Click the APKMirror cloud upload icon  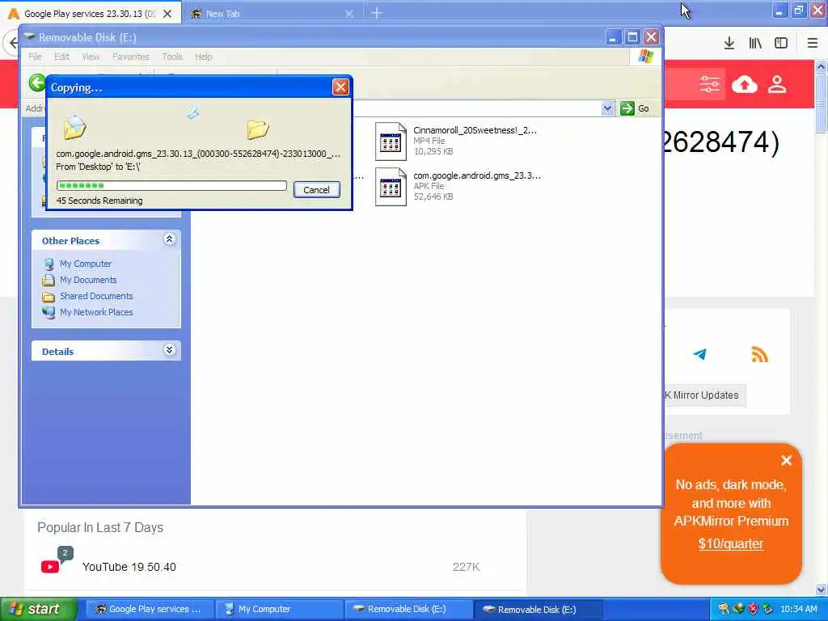pyautogui.click(x=745, y=84)
